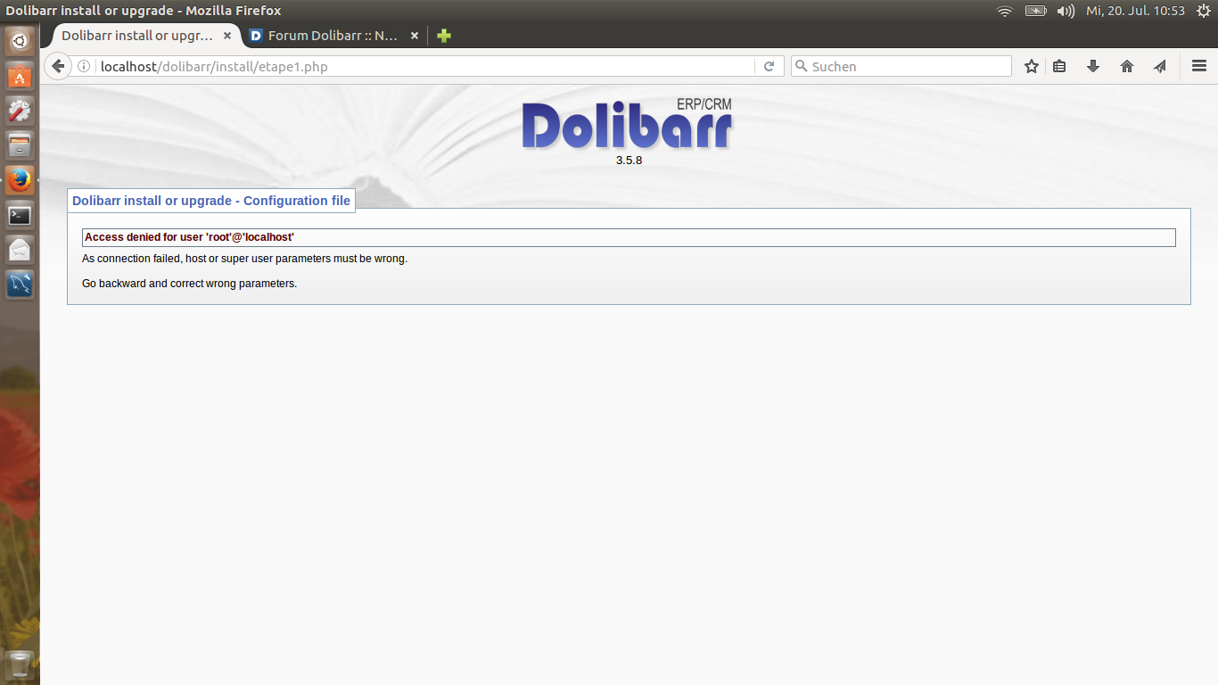Open clock calendar Mi, 20. Jul. 10:53

click(1135, 11)
